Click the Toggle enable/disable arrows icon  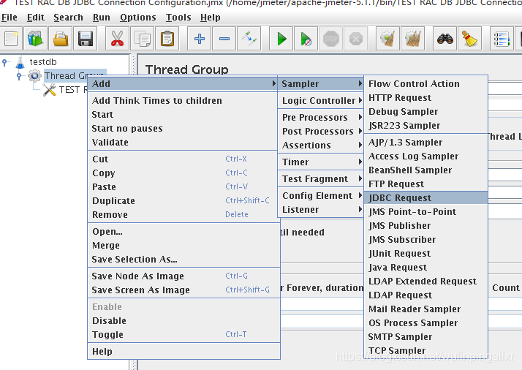pos(249,39)
